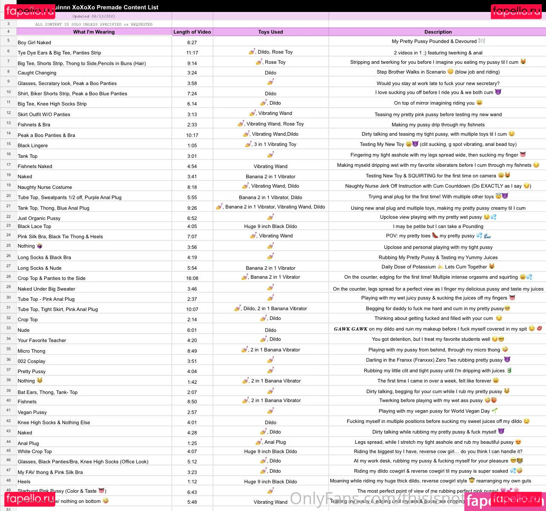Click the "What I'm Wearing" column header
The height and width of the screenshot is (511, 546).
click(x=94, y=32)
